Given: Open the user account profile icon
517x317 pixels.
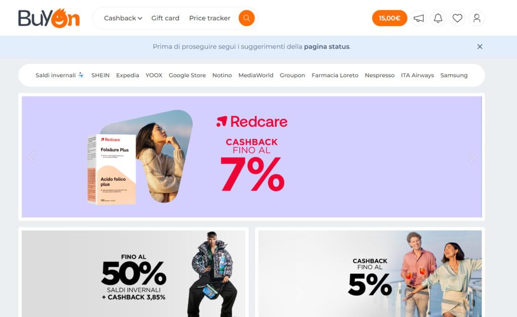Looking at the screenshot, I should coord(477,18).
